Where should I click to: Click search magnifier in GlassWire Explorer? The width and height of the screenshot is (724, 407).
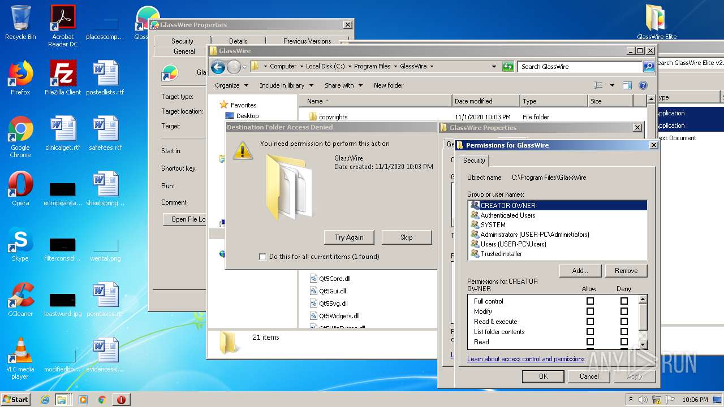click(x=649, y=67)
